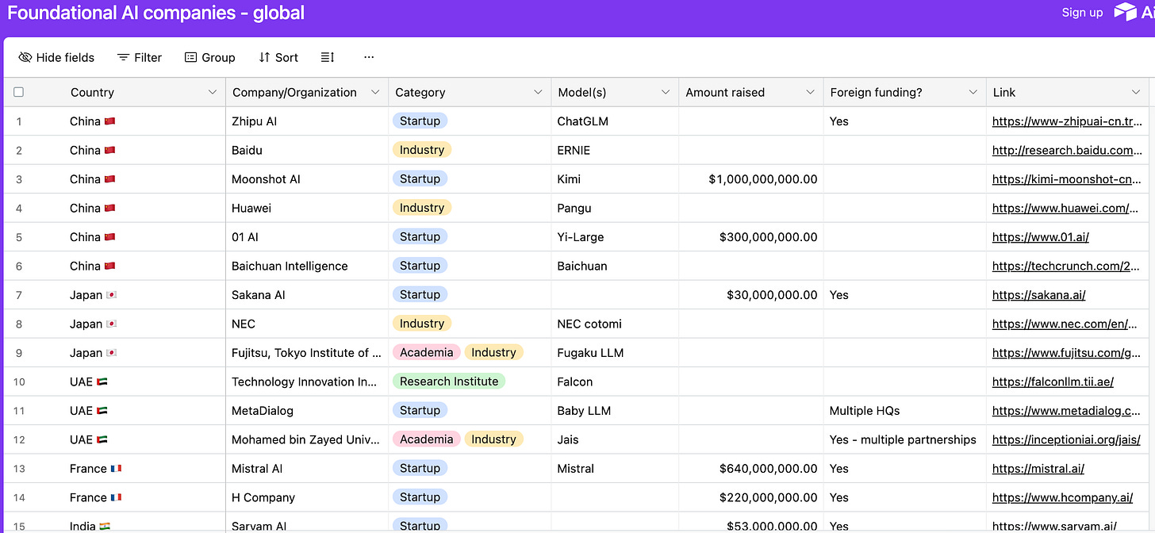Select the Multiple HQs funding cell

pos(905,410)
